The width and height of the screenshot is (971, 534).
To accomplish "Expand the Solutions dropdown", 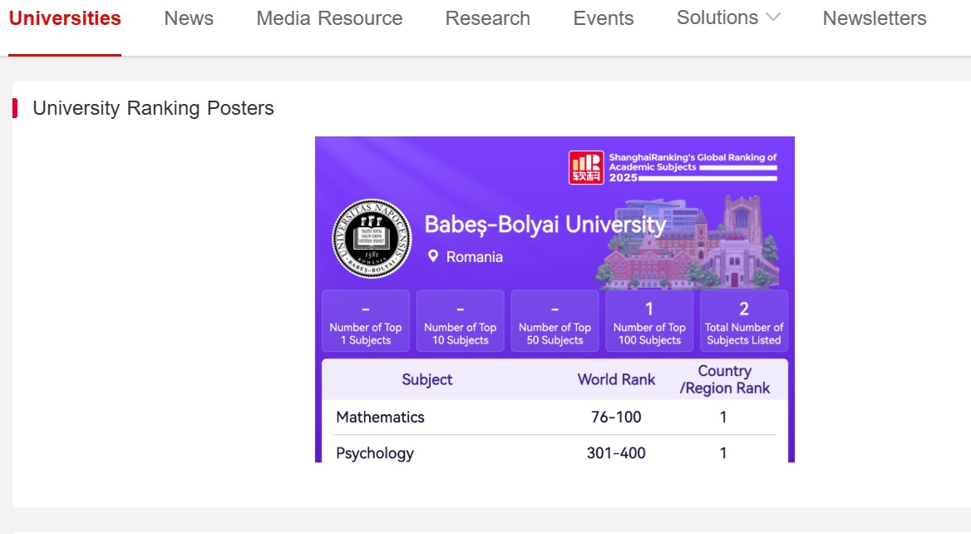I will (x=717, y=18).
